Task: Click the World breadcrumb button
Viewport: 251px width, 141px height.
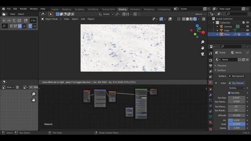Action: coord(236,52)
